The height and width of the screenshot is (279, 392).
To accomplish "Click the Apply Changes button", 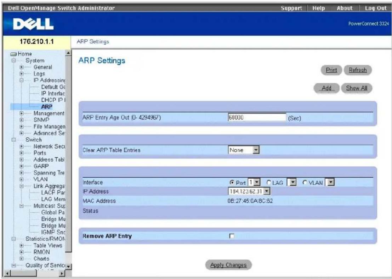I will [228, 265].
